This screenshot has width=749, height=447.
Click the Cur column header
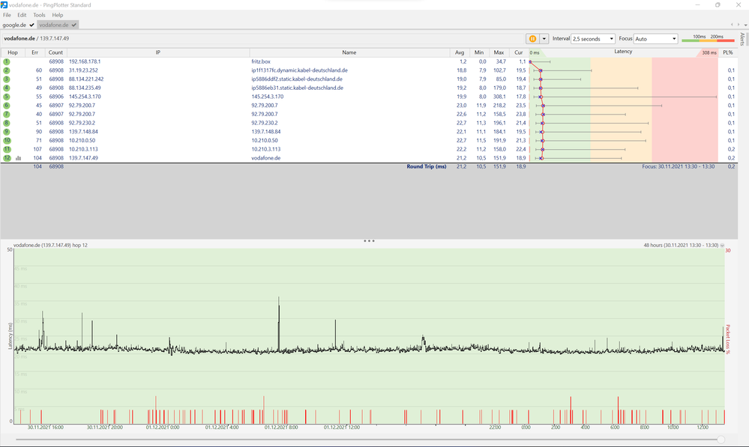(x=518, y=52)
